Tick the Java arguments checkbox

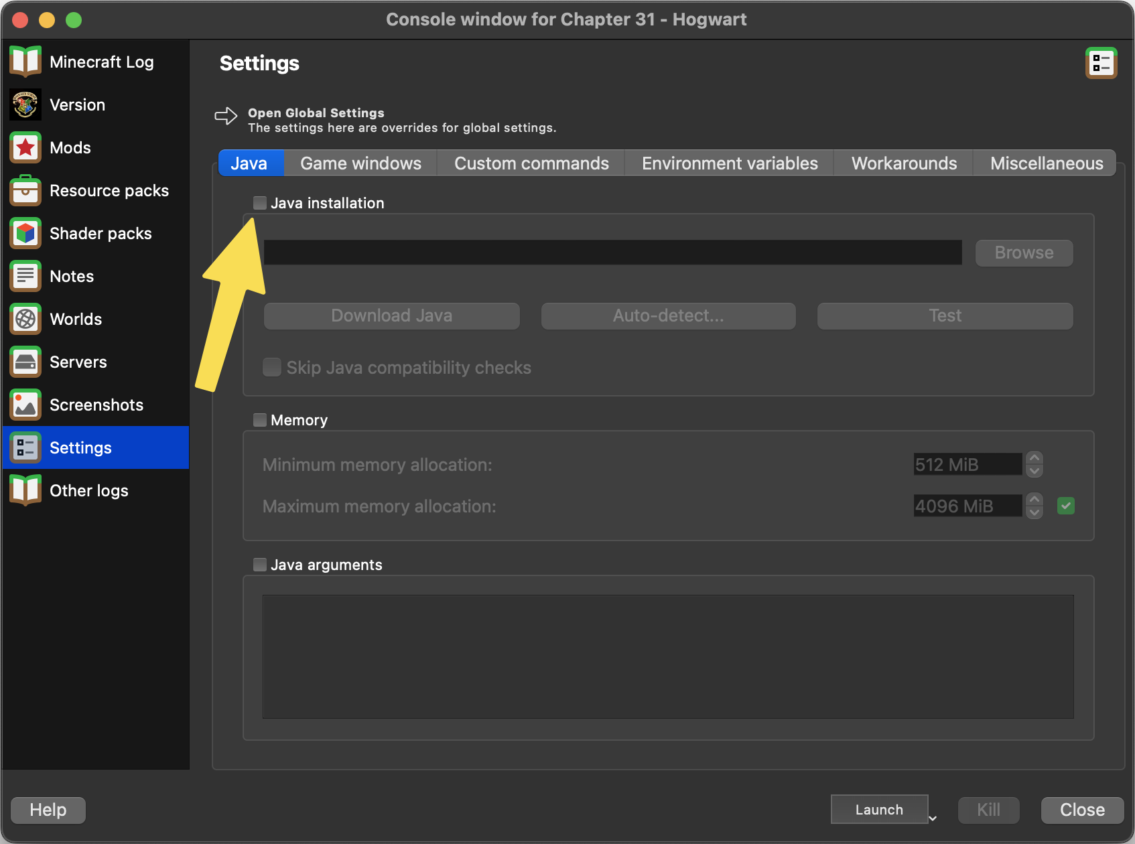pyautogui.click(x=260, y=565)
